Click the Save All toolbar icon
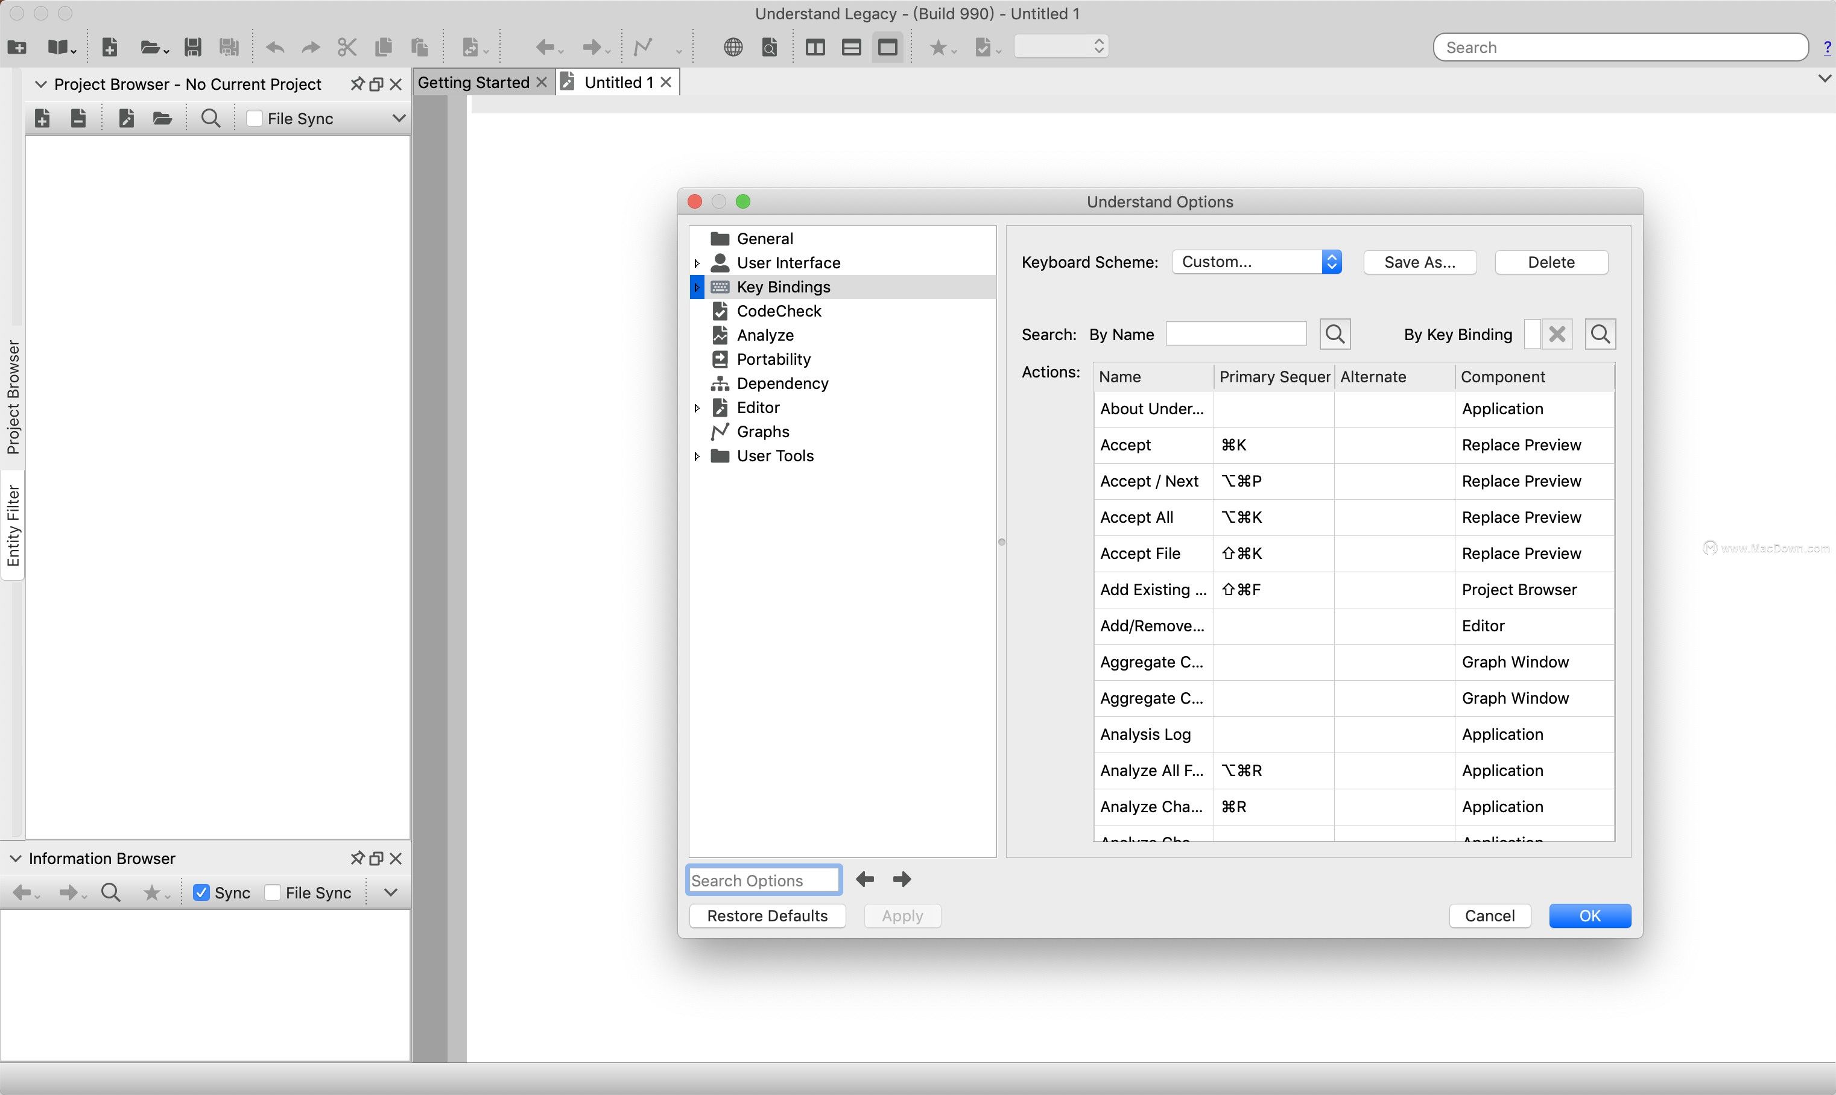This screenshot has height=1095, width=1836. (229, 48)
